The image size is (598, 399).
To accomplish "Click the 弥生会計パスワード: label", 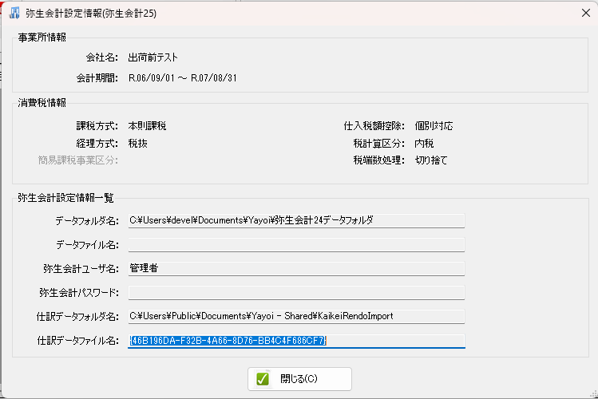I will pos(79,293).
